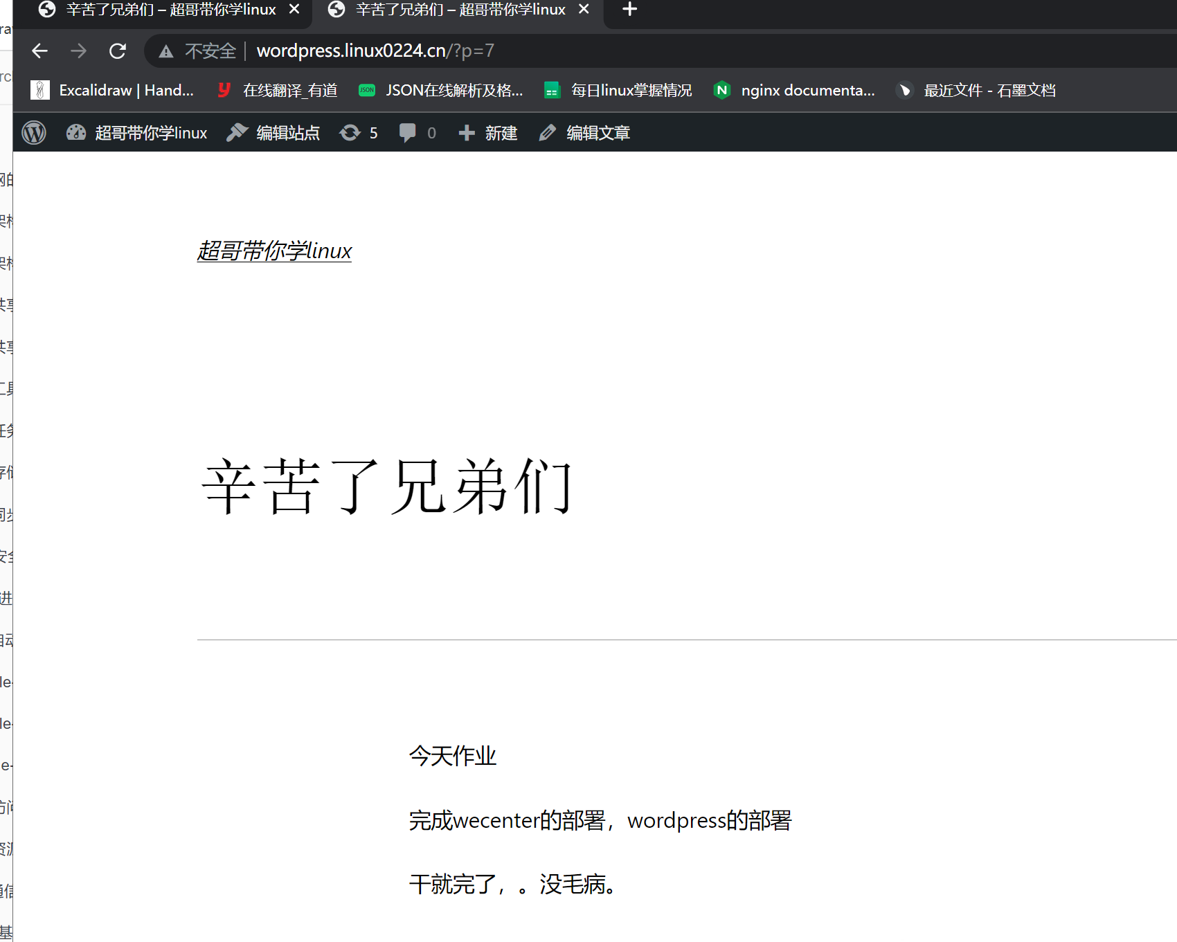Click the dashboard gauge icon beside 超哥带你学linux
1177x942 pixels.
76,132
